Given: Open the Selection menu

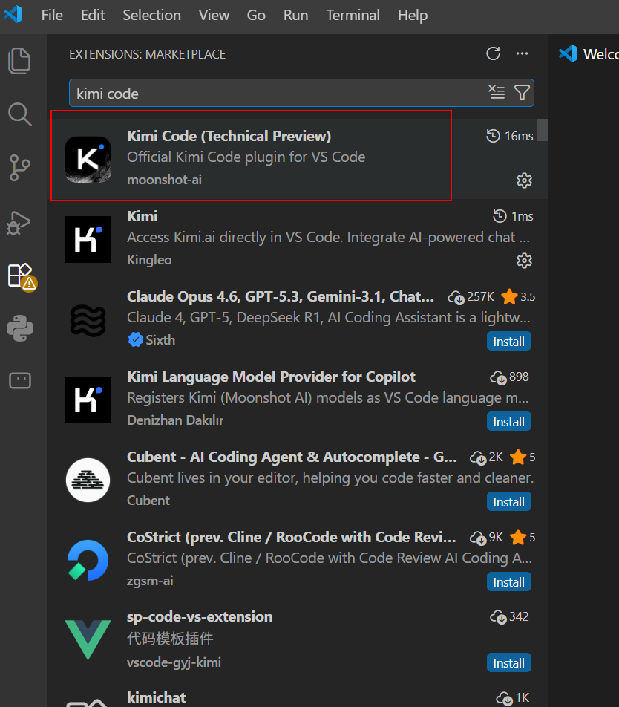Looking at the screenshot, I should [x=152, y=15].
